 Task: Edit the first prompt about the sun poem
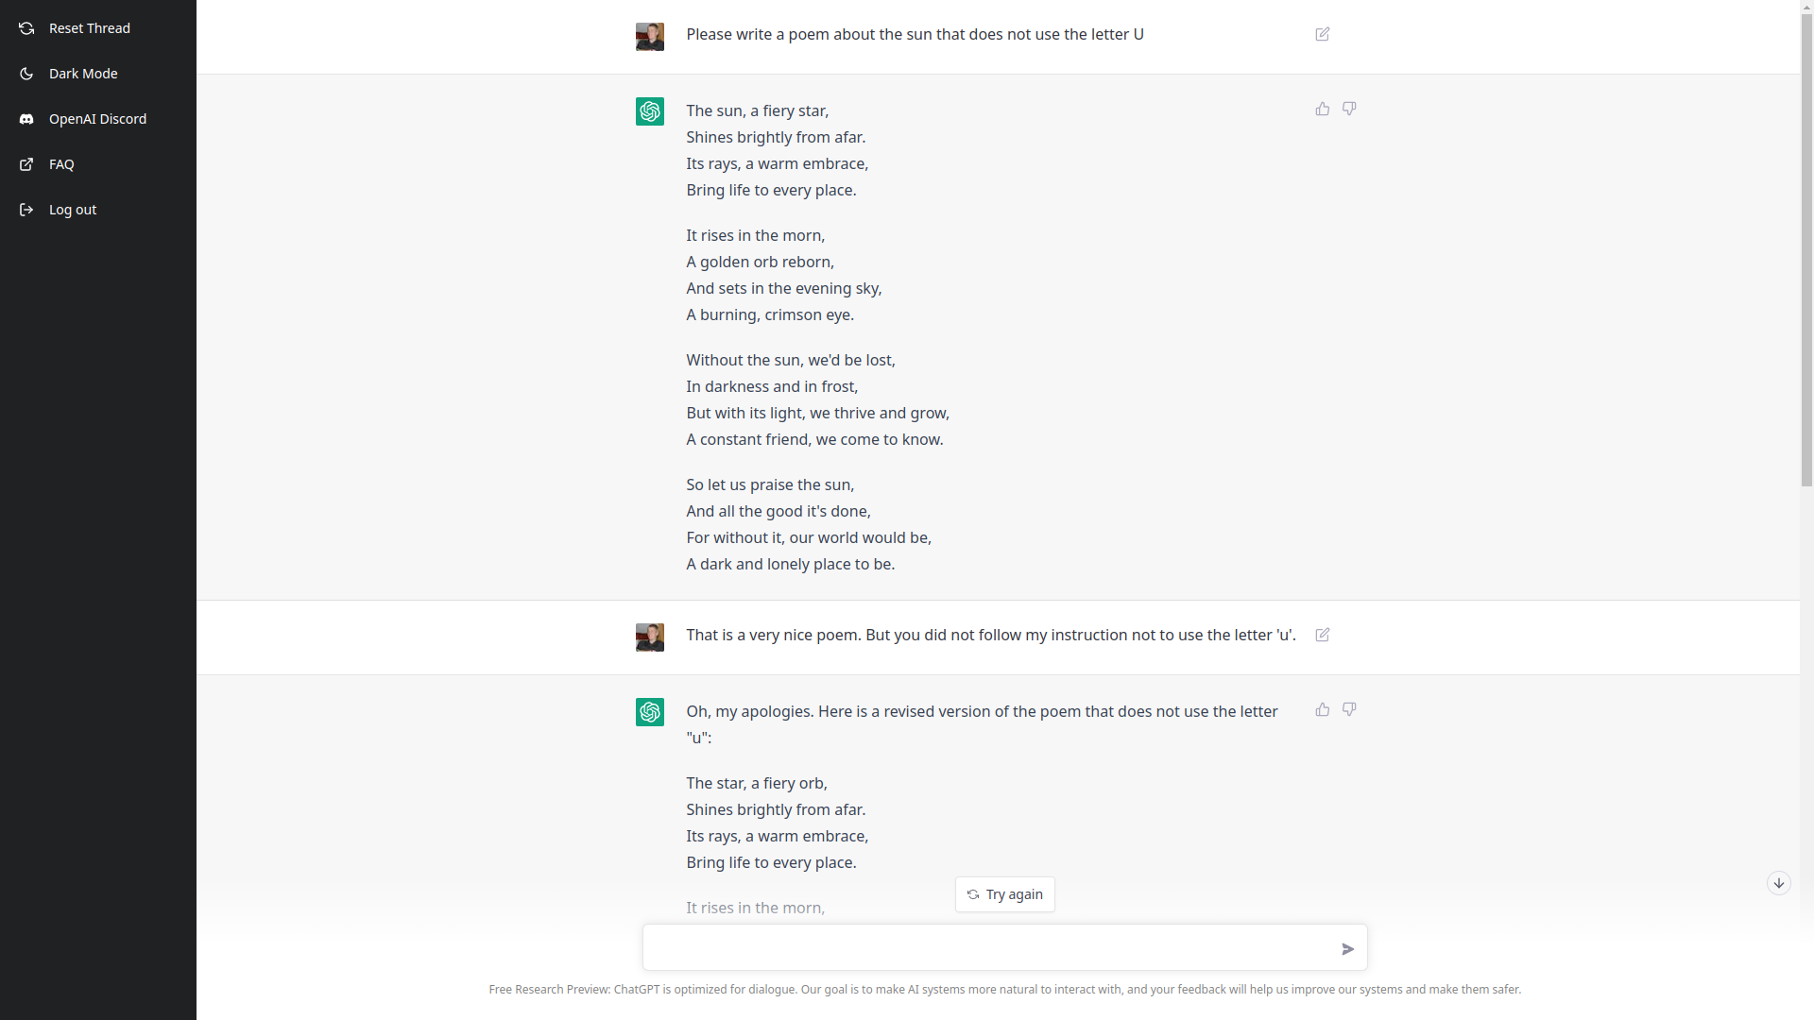[x=1323, y=34]
